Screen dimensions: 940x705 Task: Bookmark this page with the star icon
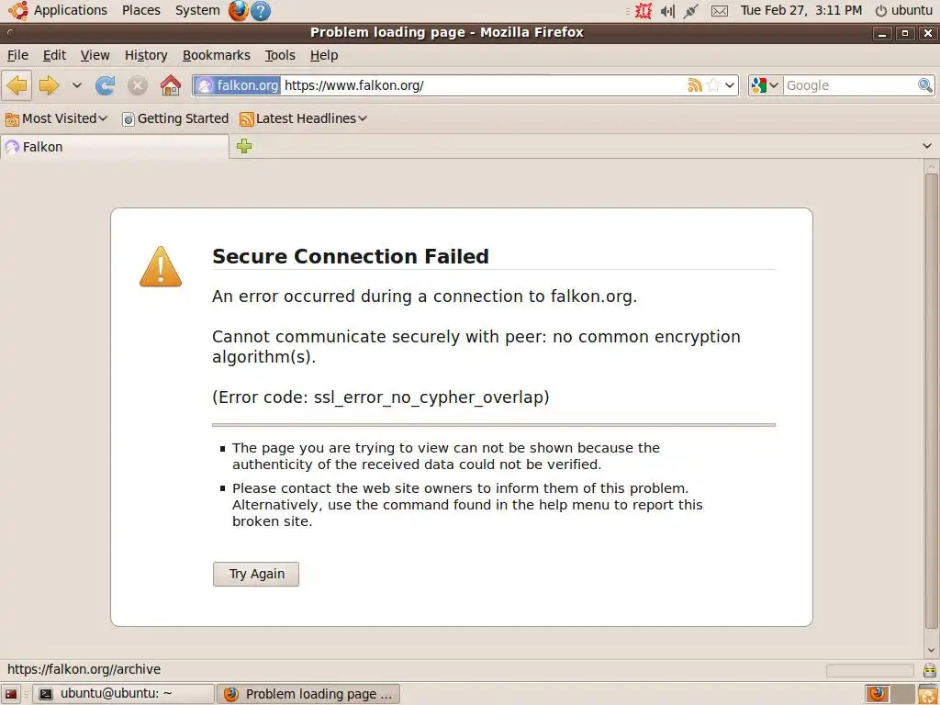tap(713, 85)
